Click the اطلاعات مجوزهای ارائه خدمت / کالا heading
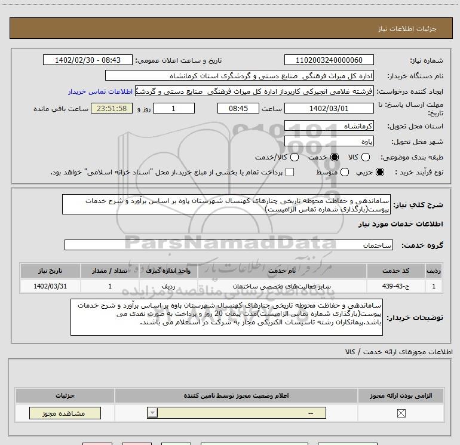The image size is (460, 445). point(399,352)
